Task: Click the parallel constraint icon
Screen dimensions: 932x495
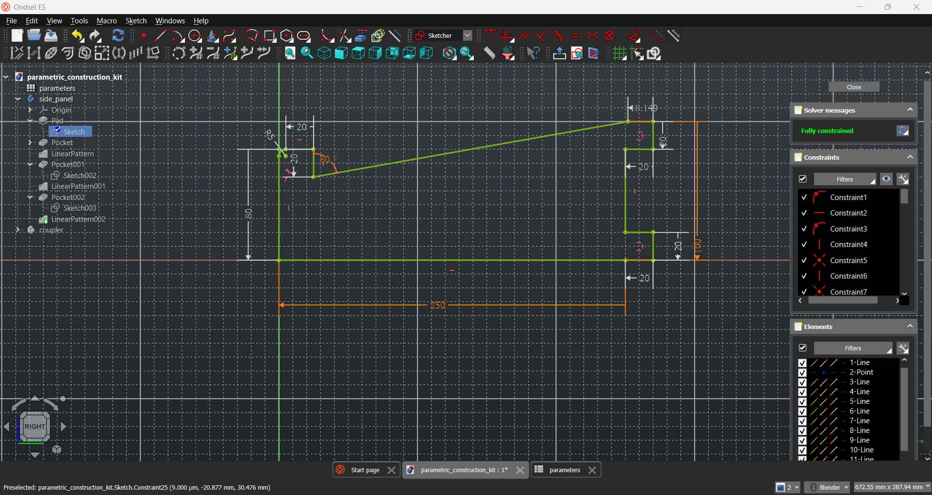Action: [x=524, y=36]
